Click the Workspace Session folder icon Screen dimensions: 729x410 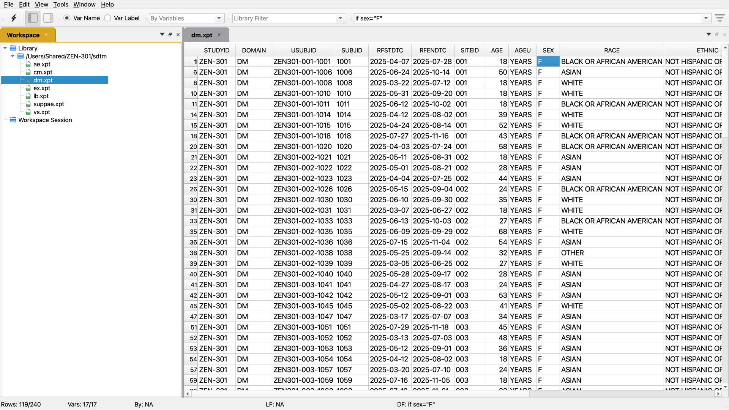13,120
